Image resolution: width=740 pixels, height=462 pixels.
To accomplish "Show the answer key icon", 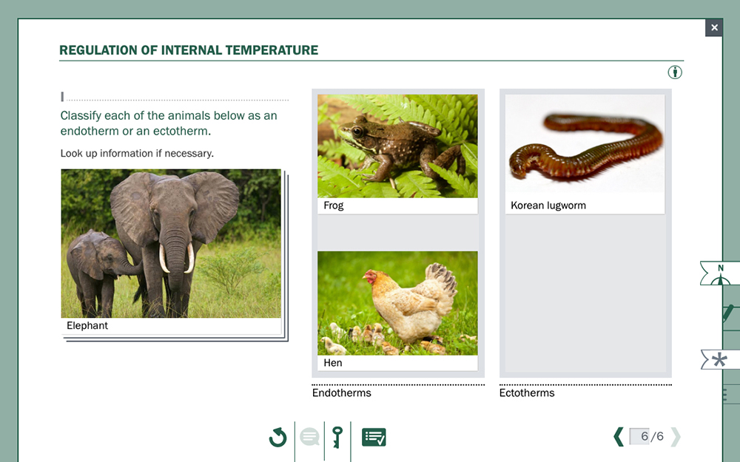I will click(x=337, y=437).
